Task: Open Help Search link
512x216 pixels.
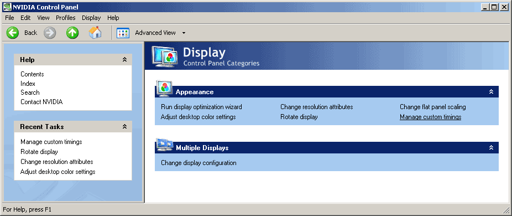Action: tap(30, 92)
